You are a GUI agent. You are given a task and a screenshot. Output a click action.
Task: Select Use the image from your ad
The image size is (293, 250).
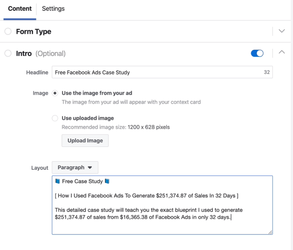[x=55, y=93]
